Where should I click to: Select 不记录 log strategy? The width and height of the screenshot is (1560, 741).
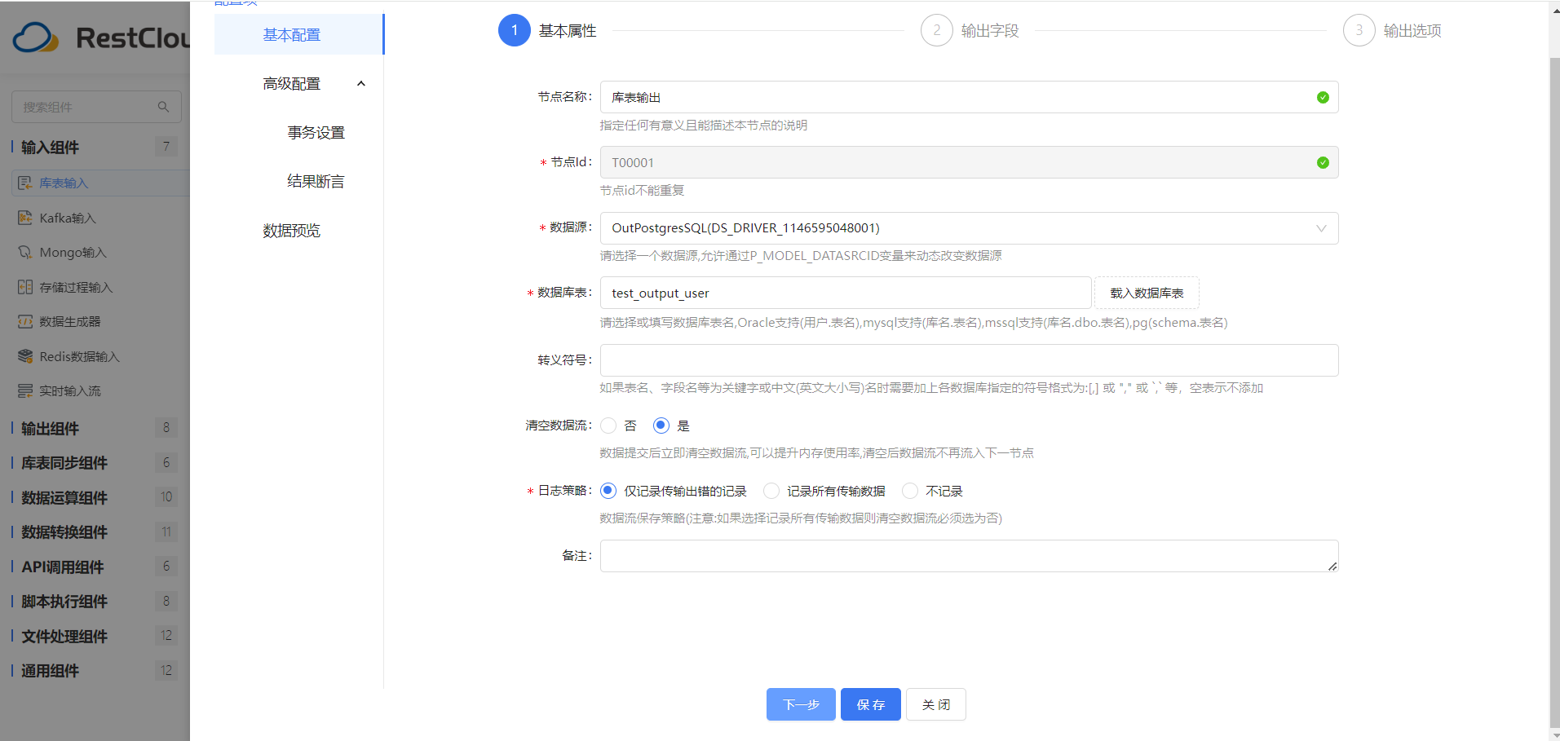click(x=910, y=491)
